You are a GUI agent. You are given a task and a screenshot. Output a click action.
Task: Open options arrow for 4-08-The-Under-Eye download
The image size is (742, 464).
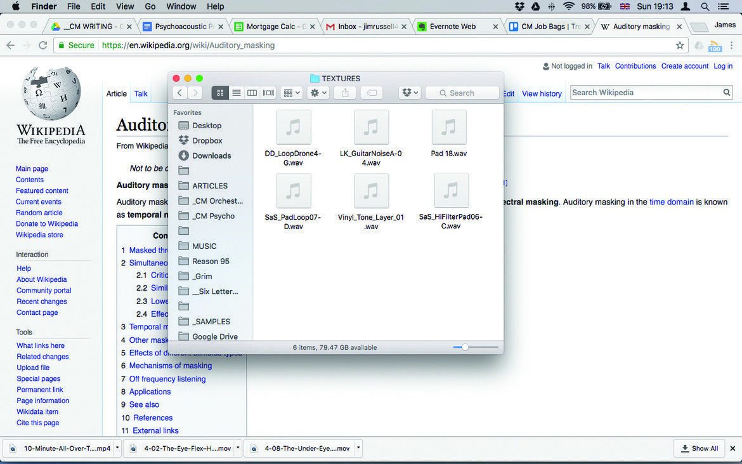(x=359, y=448)
